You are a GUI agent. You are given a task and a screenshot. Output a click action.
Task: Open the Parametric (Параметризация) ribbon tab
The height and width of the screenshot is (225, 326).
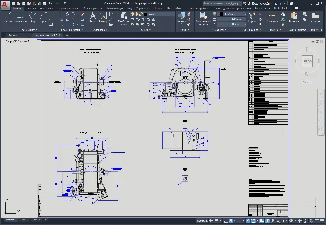67,8
